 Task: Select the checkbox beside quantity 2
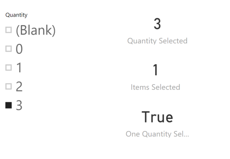[8, 86]
